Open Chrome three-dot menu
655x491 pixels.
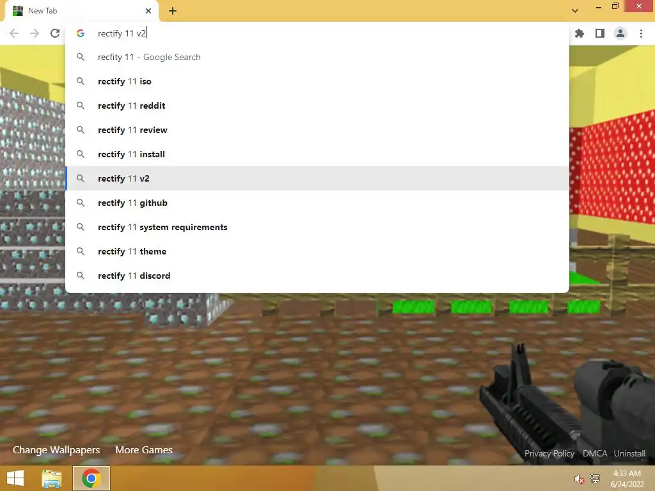(x=641, y=33)
